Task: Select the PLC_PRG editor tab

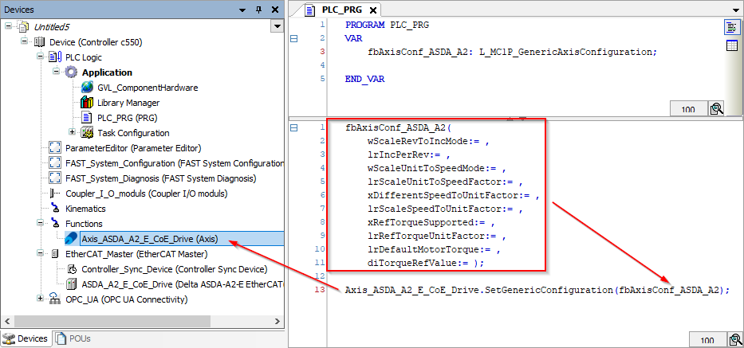Action: pyautogui.click(x=341, y=10)
